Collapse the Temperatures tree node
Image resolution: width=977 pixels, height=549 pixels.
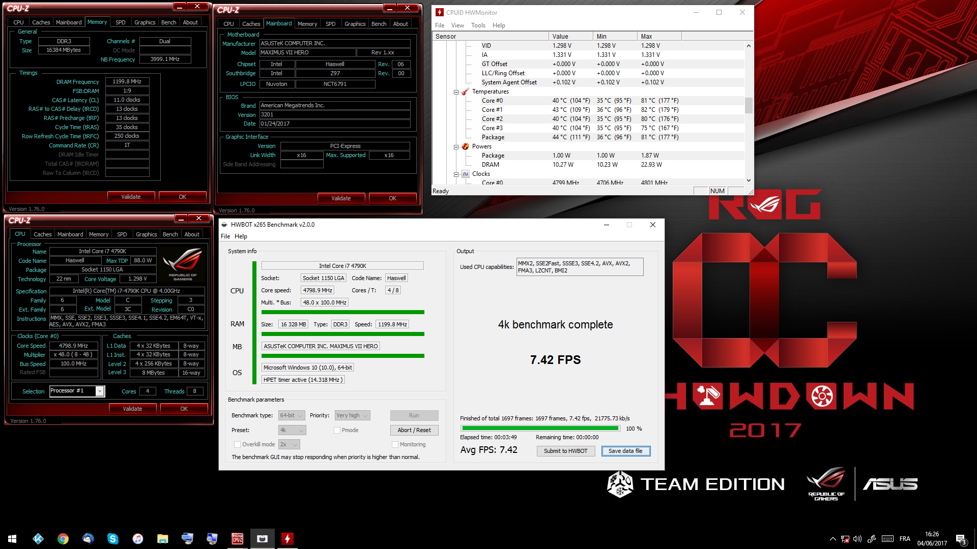click(456, 92)
